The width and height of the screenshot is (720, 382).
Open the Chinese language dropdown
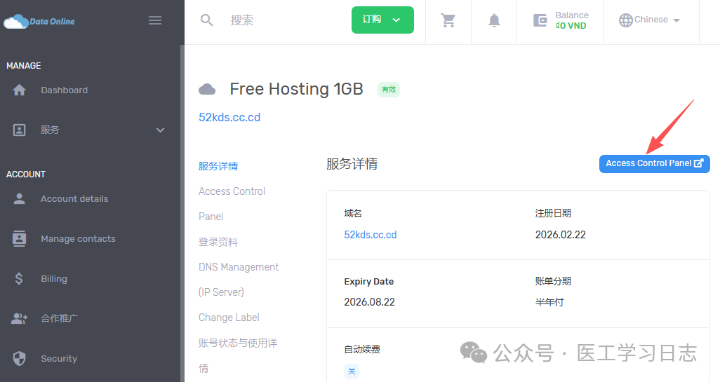click(x=649, y=20)
